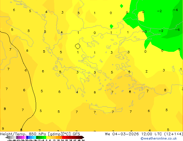Click the dark arrow at legend's right end

click(83, 137)
